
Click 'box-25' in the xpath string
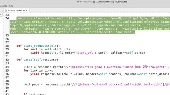(x=141, y=67)
